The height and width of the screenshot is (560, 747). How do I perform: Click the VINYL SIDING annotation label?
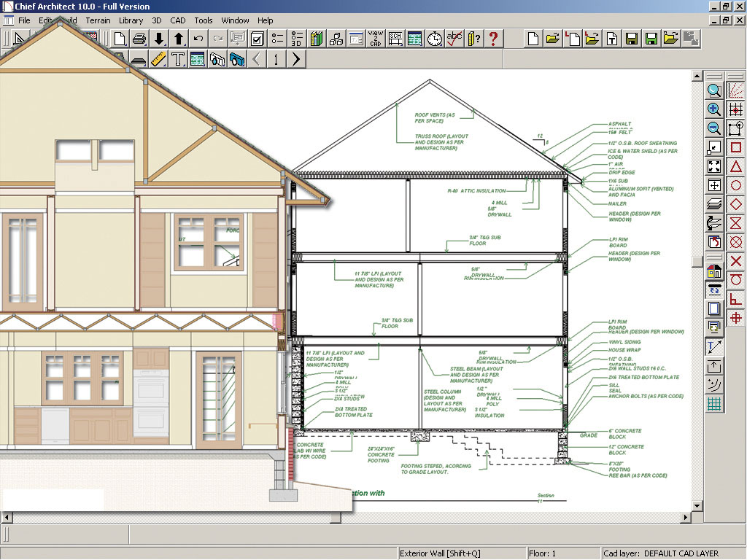624,342
